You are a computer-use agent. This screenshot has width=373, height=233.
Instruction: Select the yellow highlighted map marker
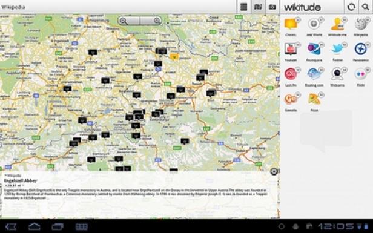174,57
